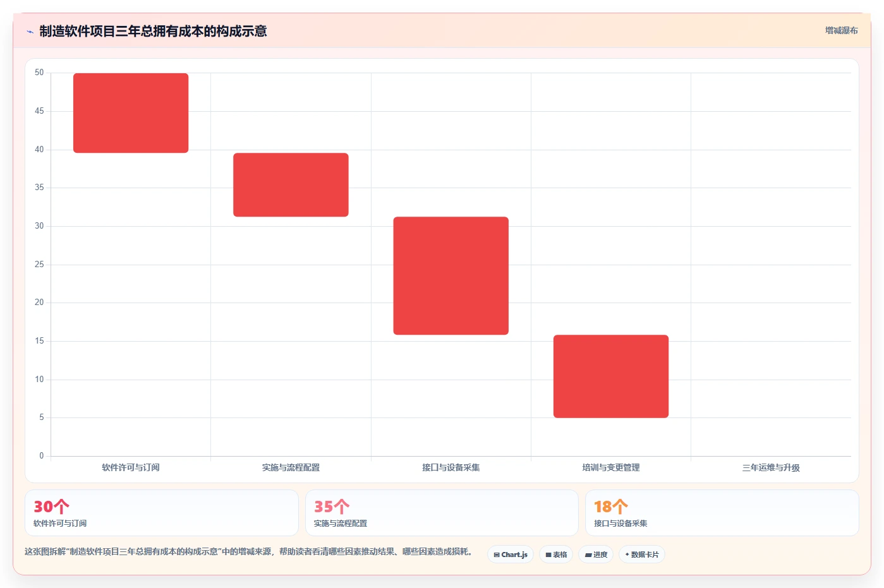Click the 数据卡片 tag chip

tap(642, 555)
